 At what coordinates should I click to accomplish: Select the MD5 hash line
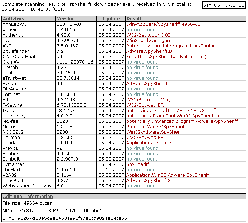coord(53,211)
